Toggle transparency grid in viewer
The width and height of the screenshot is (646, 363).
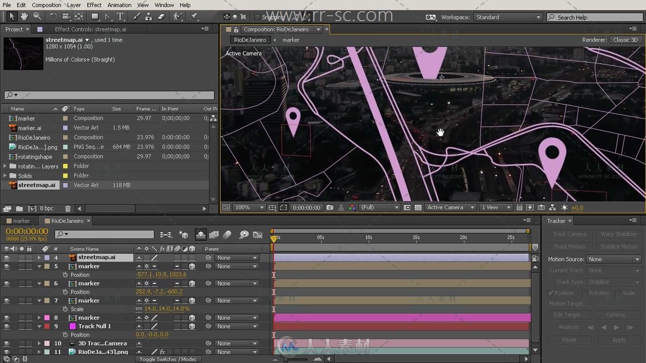(x=418, y=207)
